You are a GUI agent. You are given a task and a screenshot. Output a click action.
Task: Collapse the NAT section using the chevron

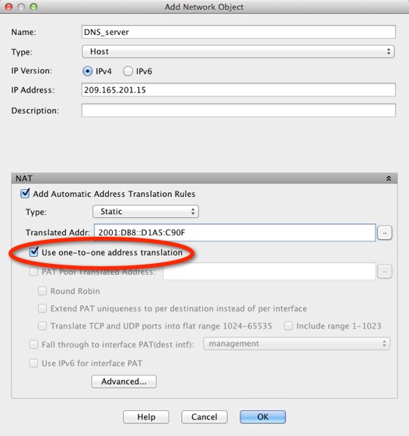(x=389, y=178)
